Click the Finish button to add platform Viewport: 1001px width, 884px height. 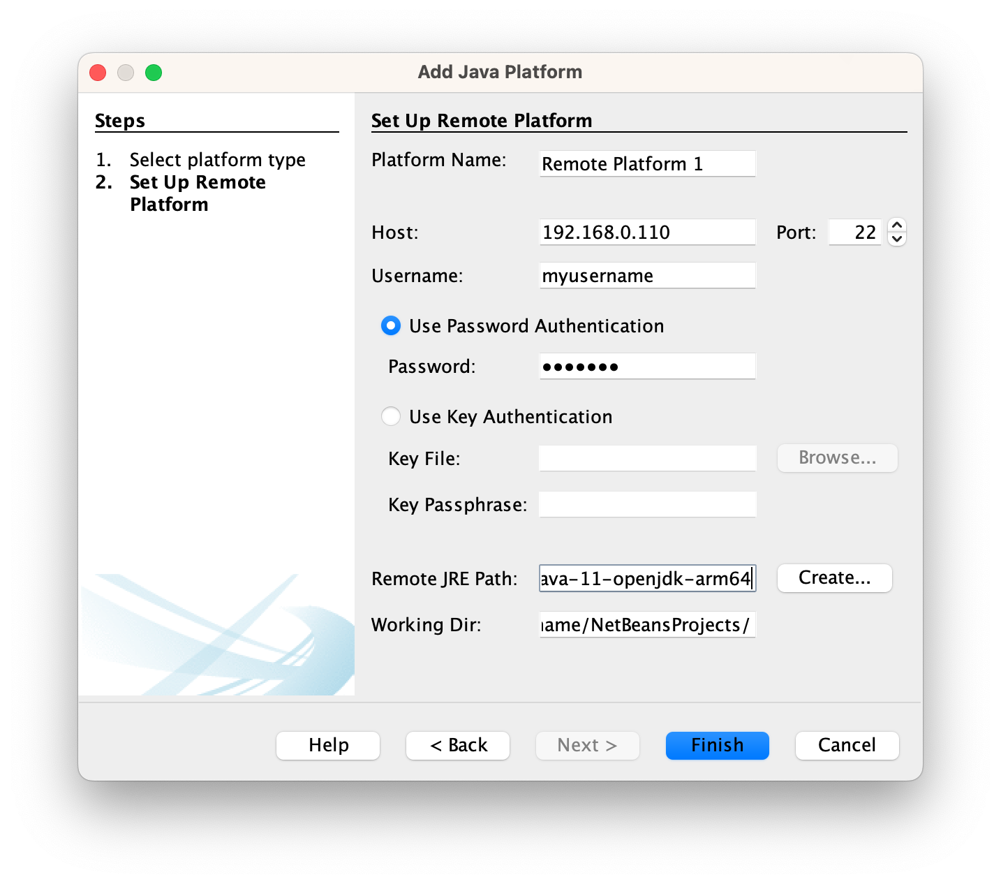(717, 745)
